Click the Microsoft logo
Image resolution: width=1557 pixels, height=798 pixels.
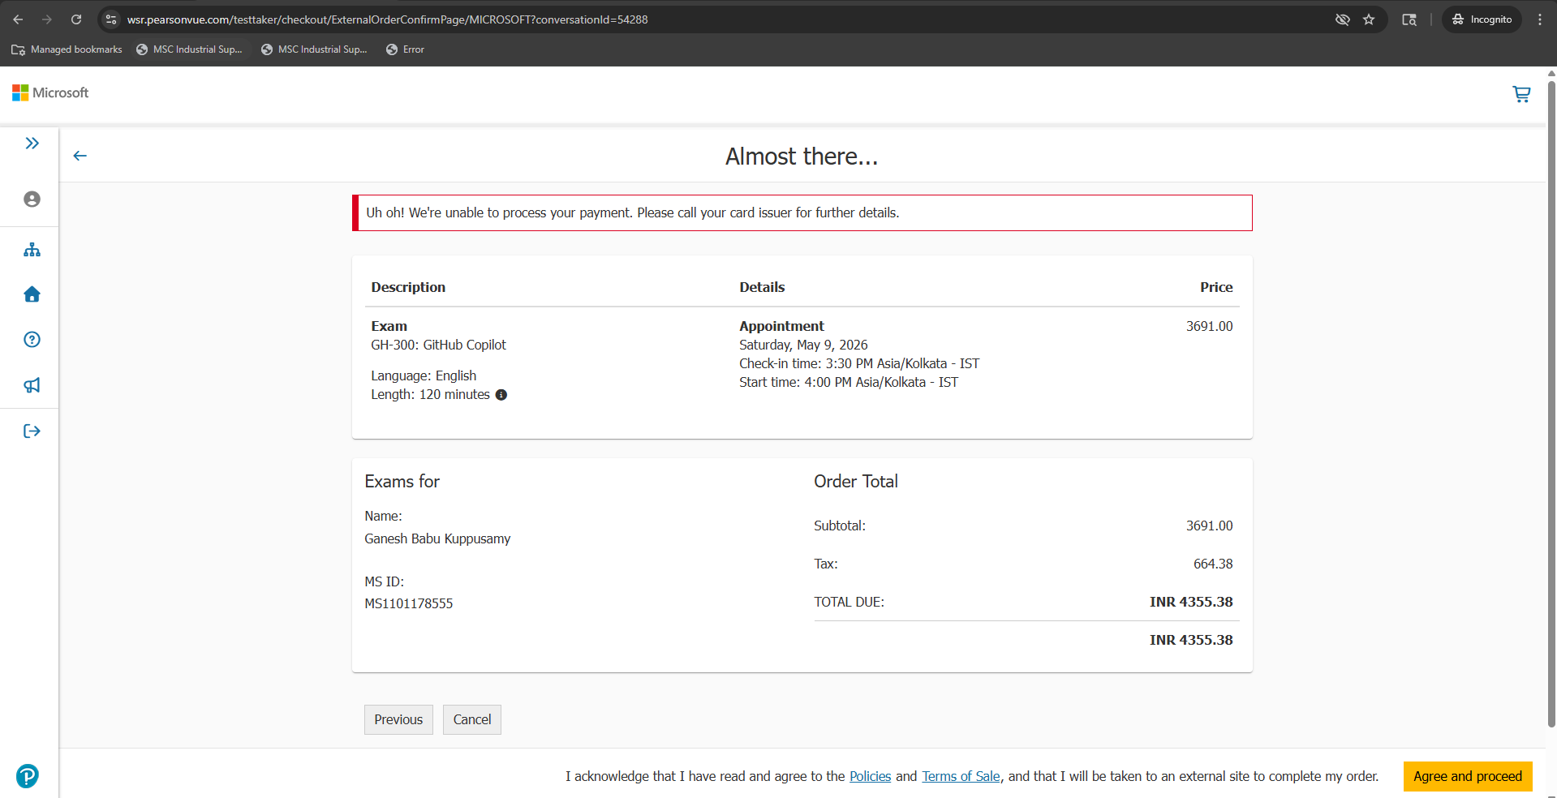coord(50,93)
